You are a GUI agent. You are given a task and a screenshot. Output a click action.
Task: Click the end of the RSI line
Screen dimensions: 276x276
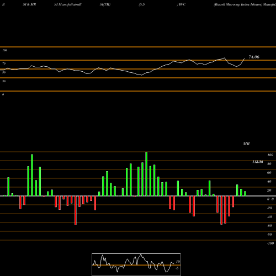point(245,59)
